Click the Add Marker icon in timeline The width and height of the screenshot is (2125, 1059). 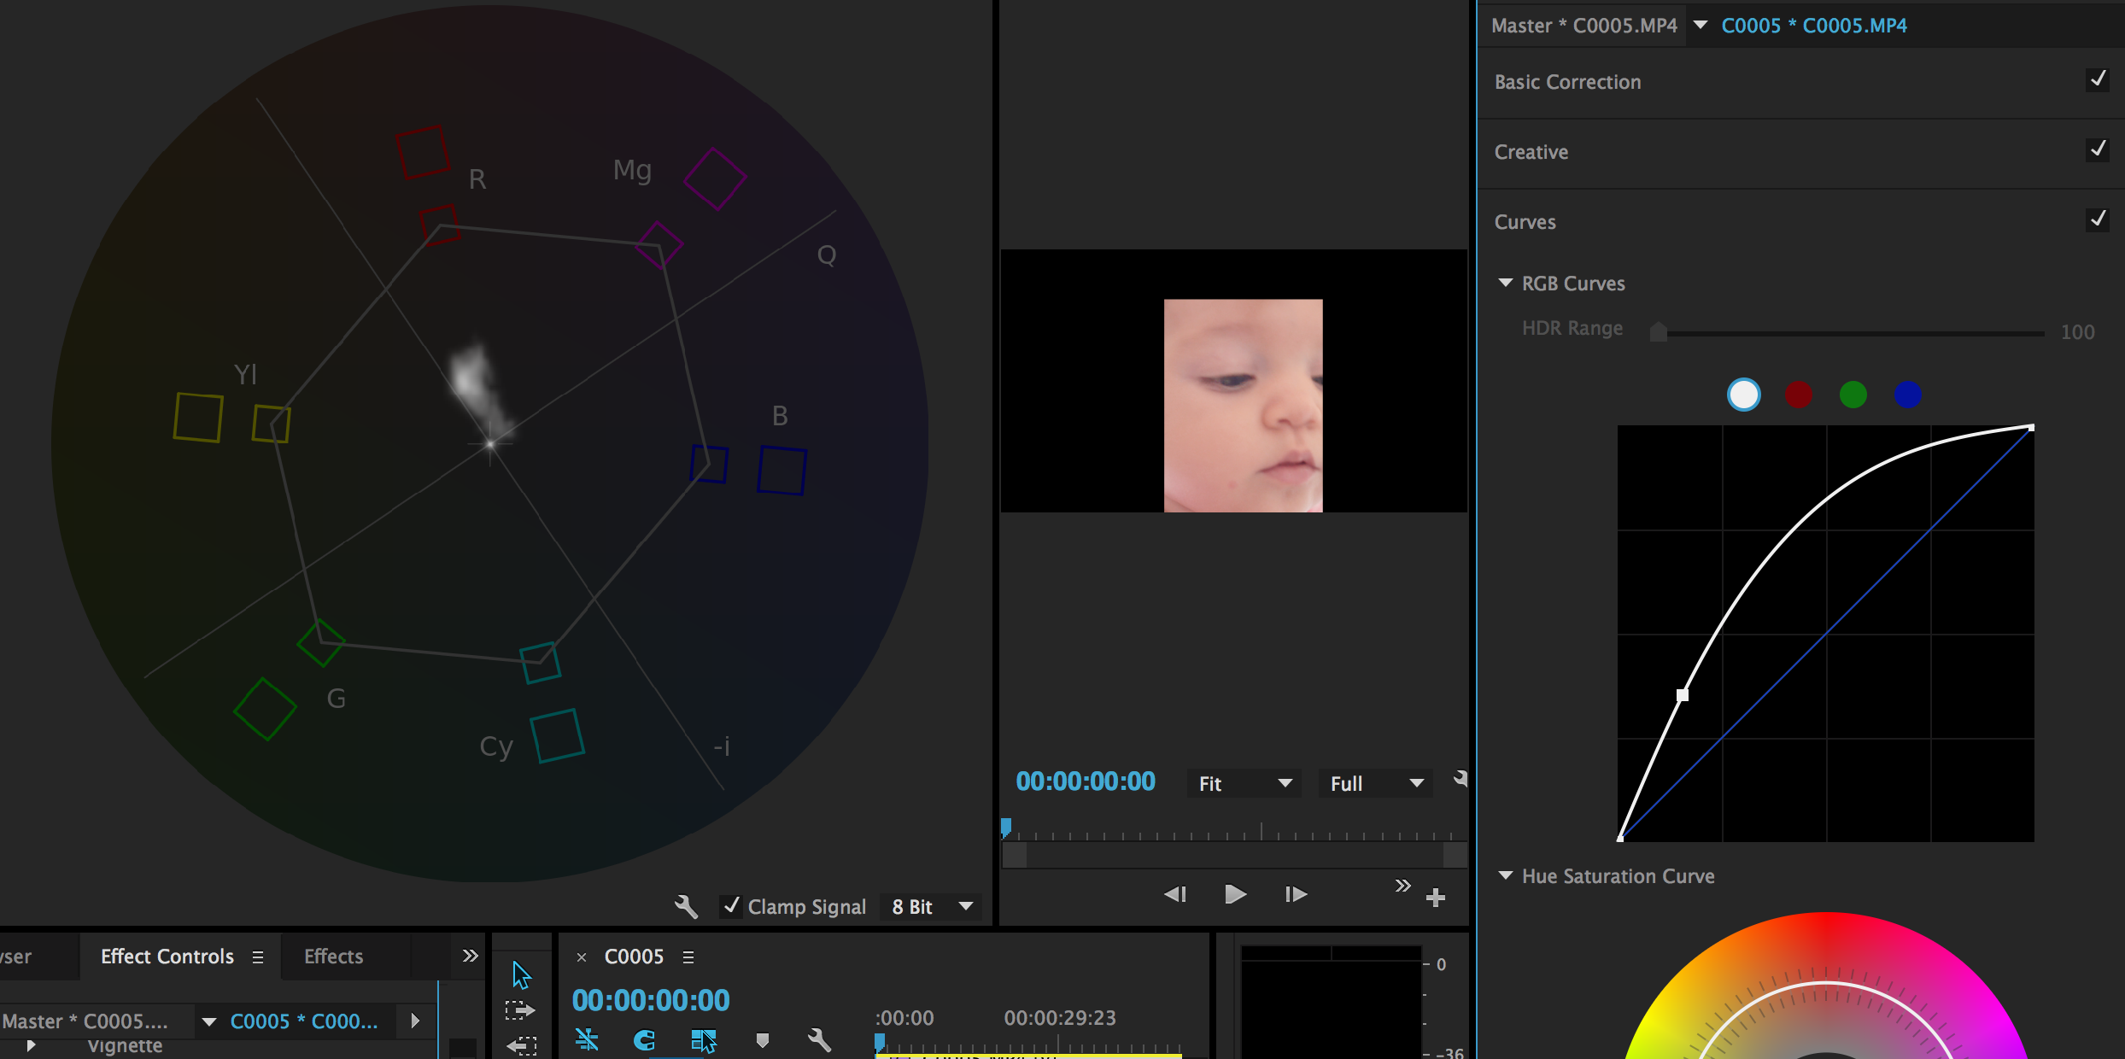tap(762, 1039)
